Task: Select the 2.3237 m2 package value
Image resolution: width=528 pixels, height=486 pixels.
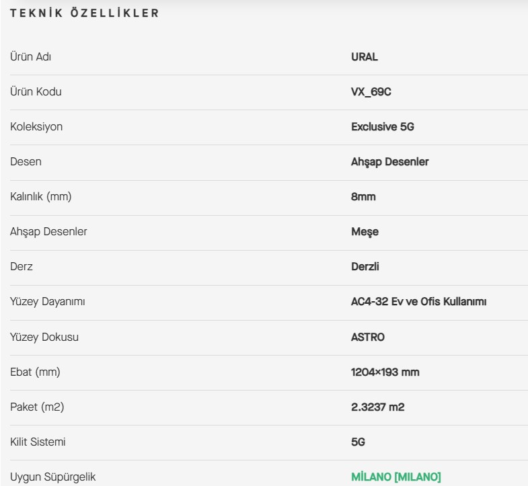Action: click(x=378, y=407)
